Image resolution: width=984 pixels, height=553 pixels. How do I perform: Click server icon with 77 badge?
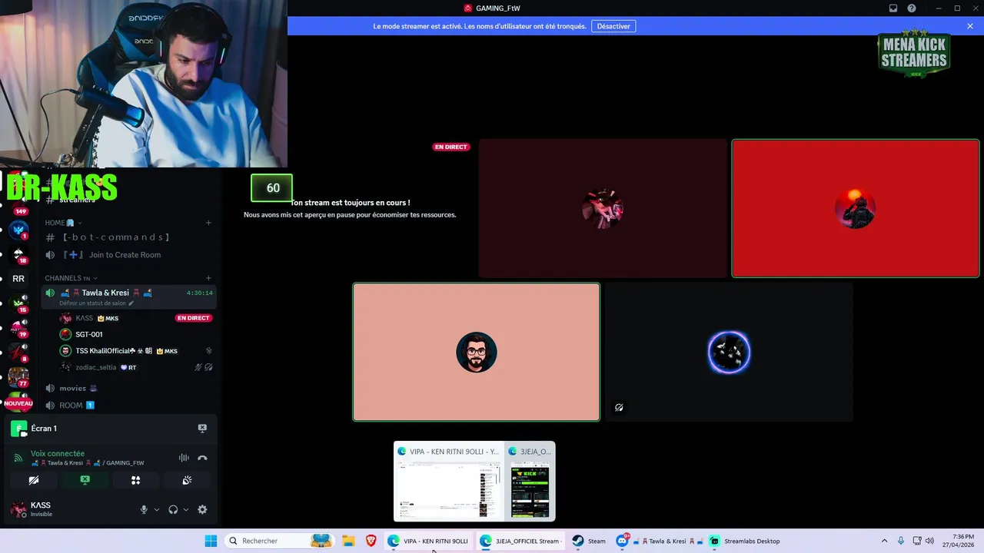(x=18, y=377)
